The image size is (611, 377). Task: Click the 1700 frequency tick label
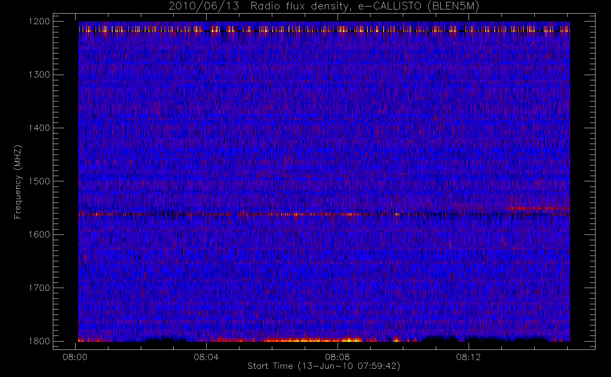[39, 288]
